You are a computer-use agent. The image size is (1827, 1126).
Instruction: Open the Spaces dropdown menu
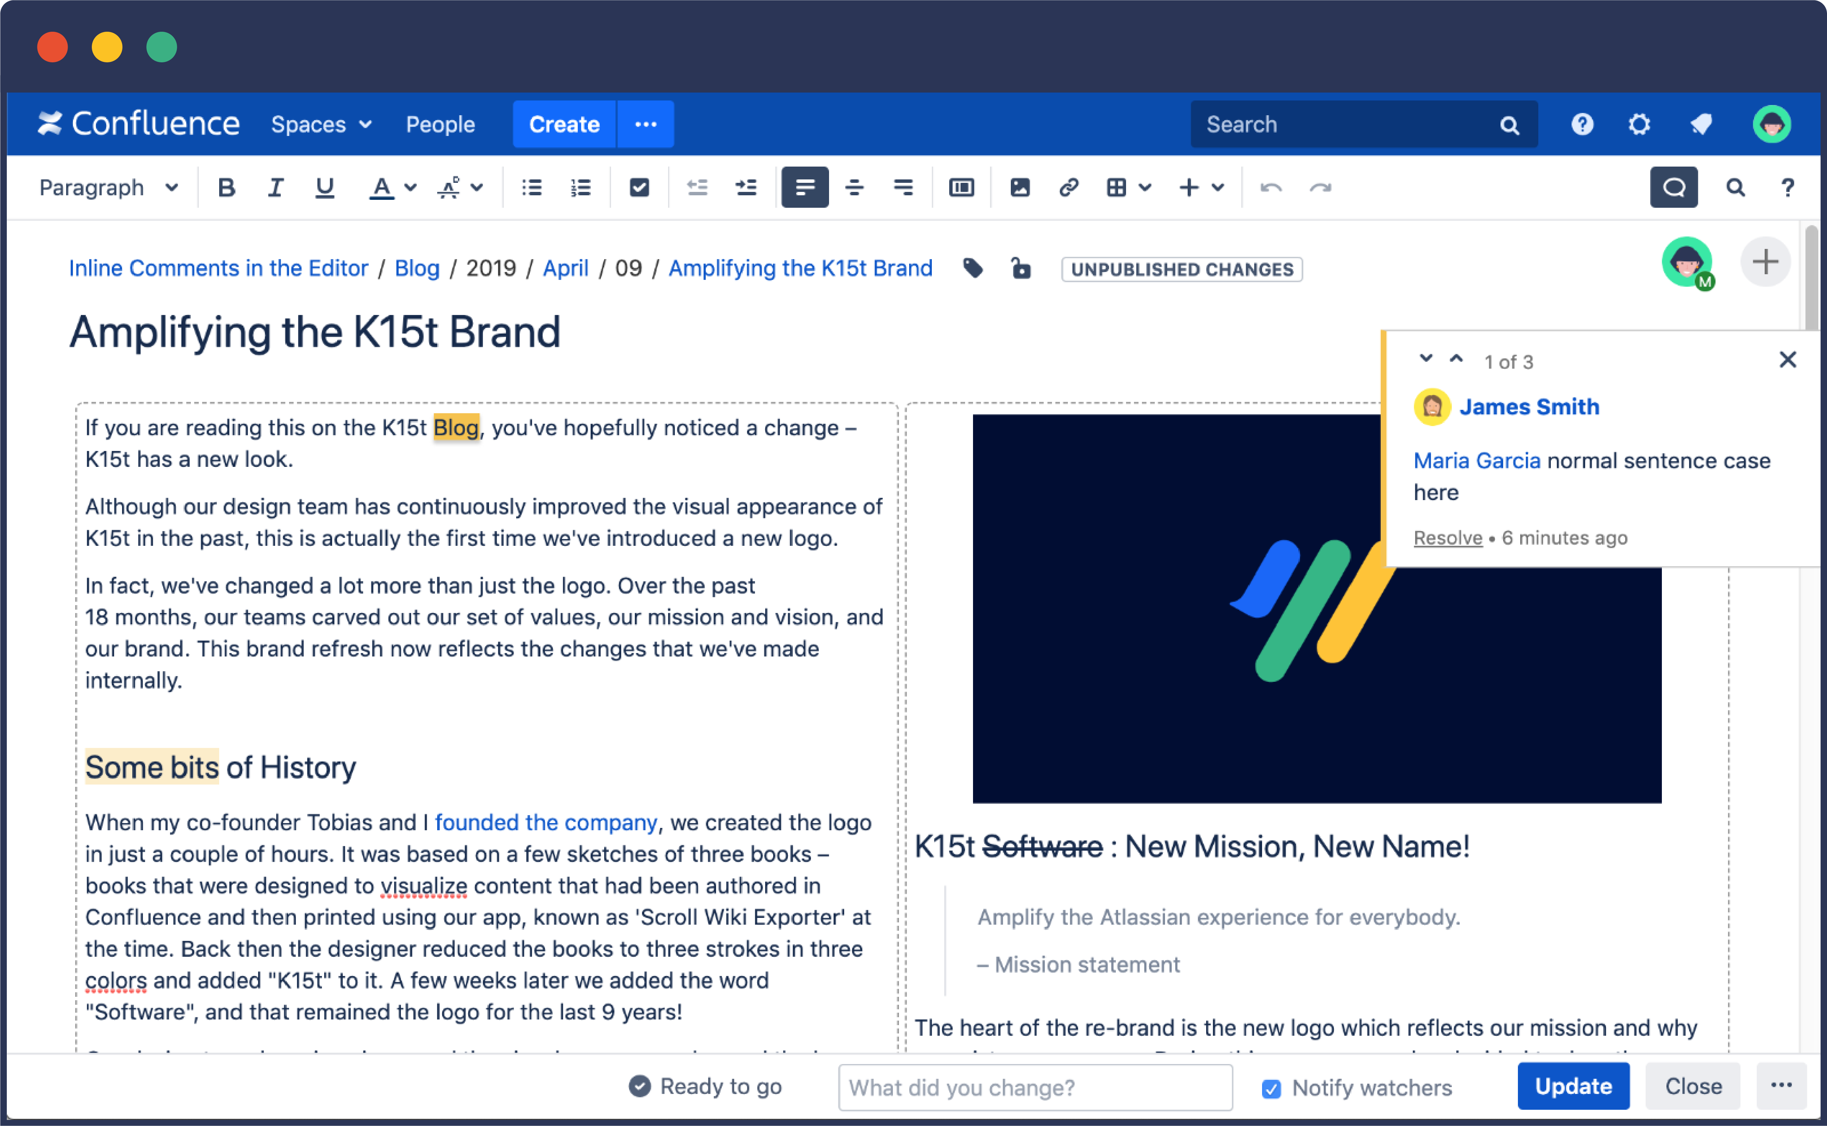tap(322, 124)
